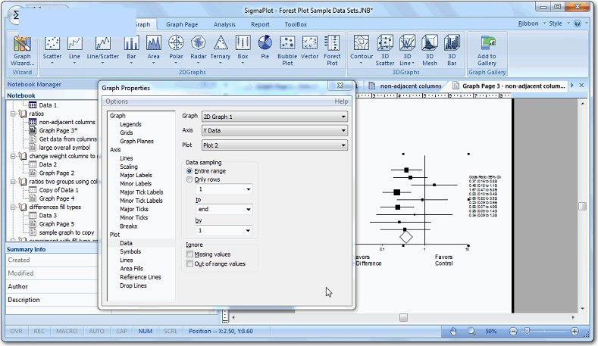Select the Ternary graph icon
This screenshot has height=346, width=598.
pos(221,48)
